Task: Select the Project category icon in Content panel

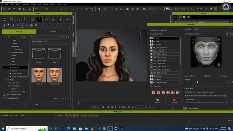Action: coord(5,19)
